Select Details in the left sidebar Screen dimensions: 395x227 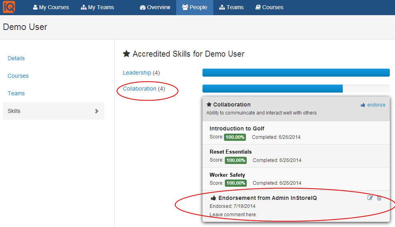coord(16,58)
